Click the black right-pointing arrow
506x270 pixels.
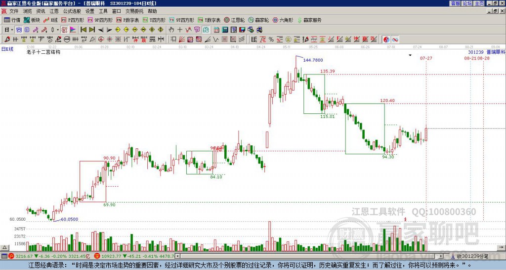point(109,30)
